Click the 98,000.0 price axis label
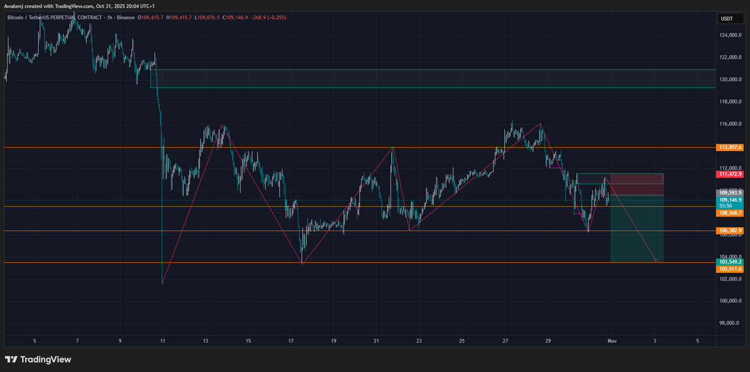The height and width of the screenshot is (372, 750). (729, 323)
